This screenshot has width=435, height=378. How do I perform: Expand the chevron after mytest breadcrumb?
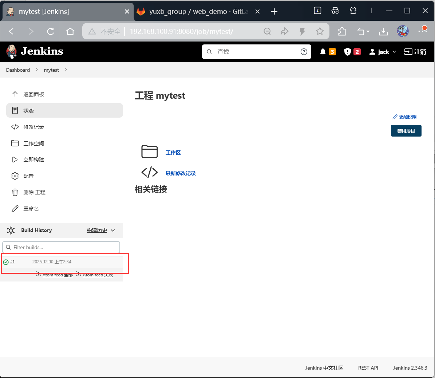(x=66, y=70)
